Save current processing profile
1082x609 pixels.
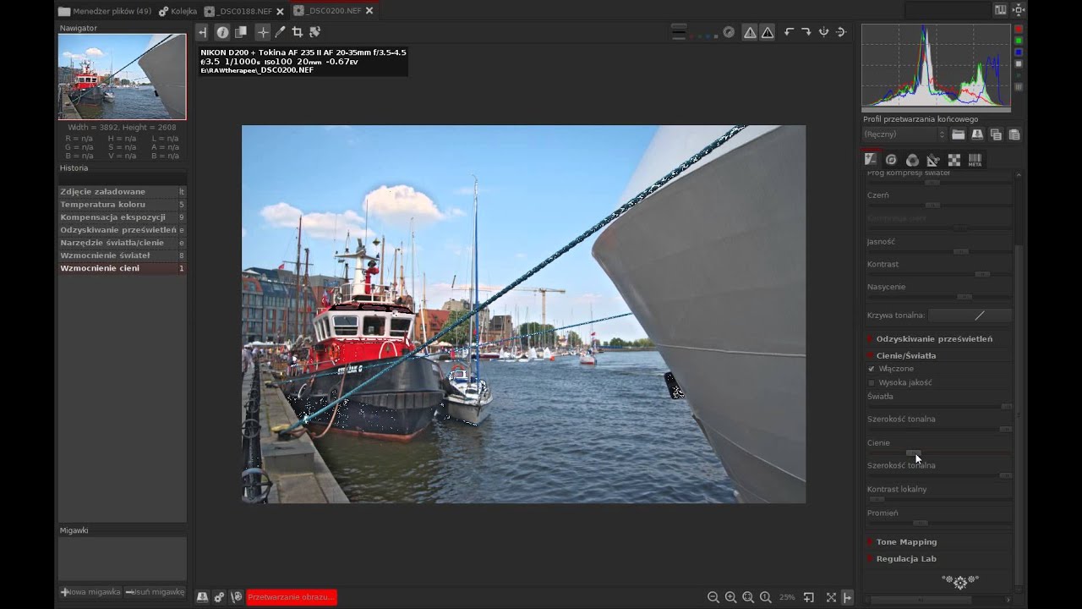point(977,134)
